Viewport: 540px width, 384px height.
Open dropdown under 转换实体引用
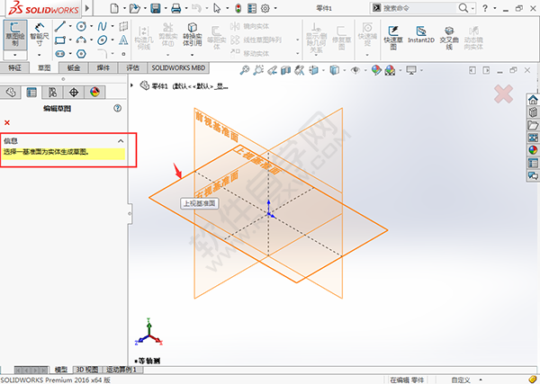(x=193, y=55)
